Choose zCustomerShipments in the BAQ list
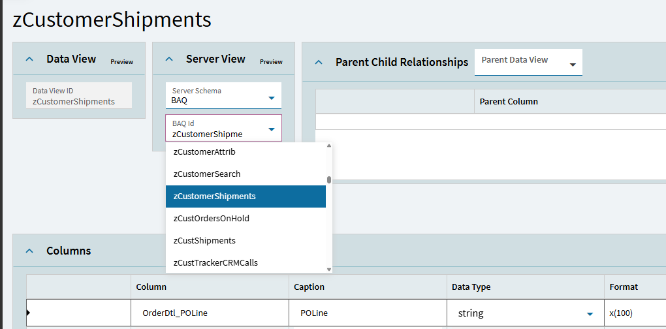Screen dimensions: 666x329 click(x=215, y=196)
